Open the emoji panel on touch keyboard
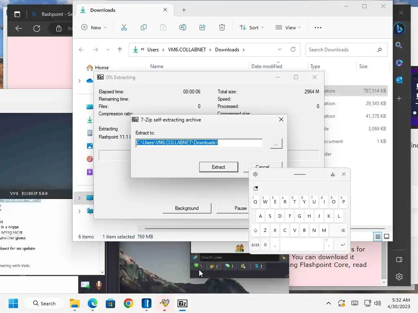The width and height of the screenshot is (418, 313). (256, 188)
